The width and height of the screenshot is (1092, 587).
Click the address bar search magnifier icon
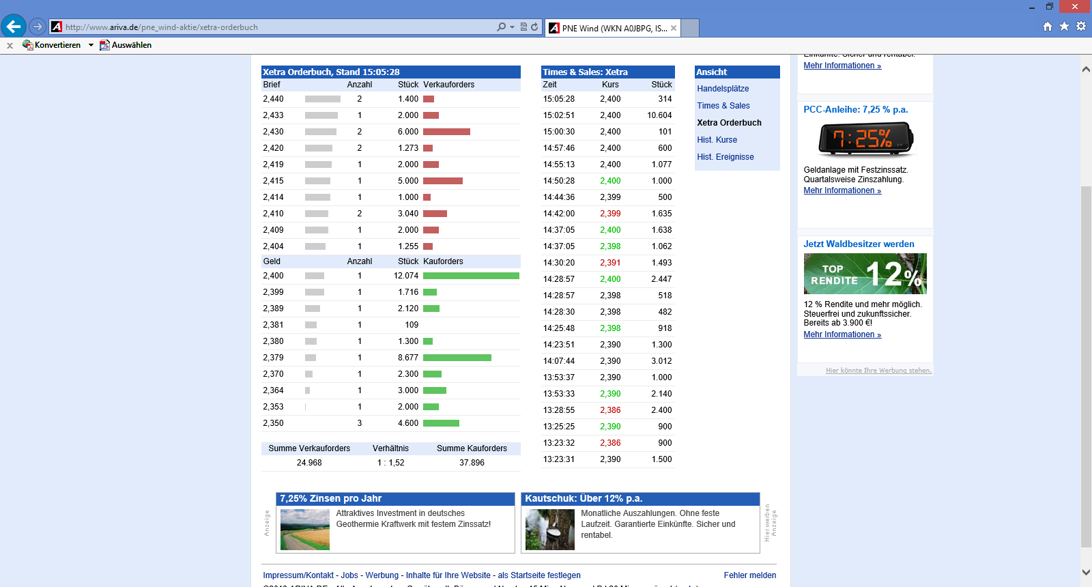[x=502, y=27]
